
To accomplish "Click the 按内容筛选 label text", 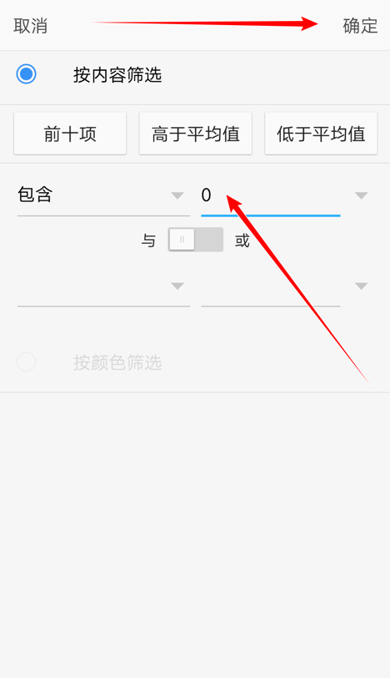I will pos(117,75).
